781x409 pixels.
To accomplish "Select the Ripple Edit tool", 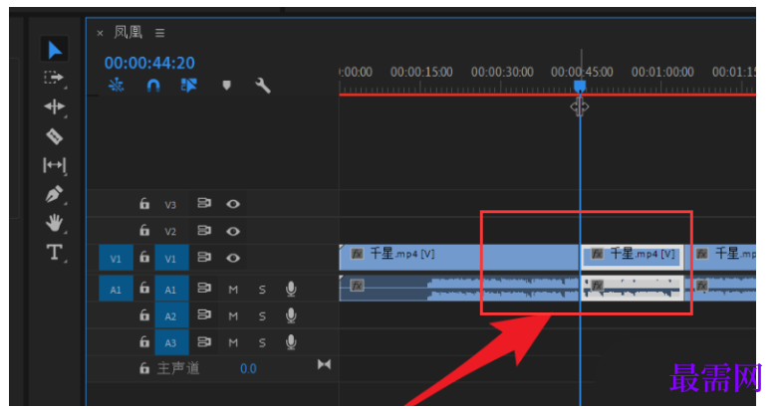I will pyautogui.click(x=54, y=106).
